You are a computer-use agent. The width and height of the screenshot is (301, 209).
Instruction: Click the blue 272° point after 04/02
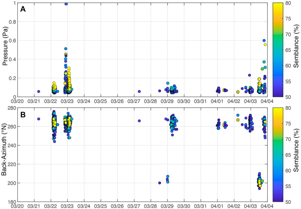pyautogui.click(x=238, y=115)
